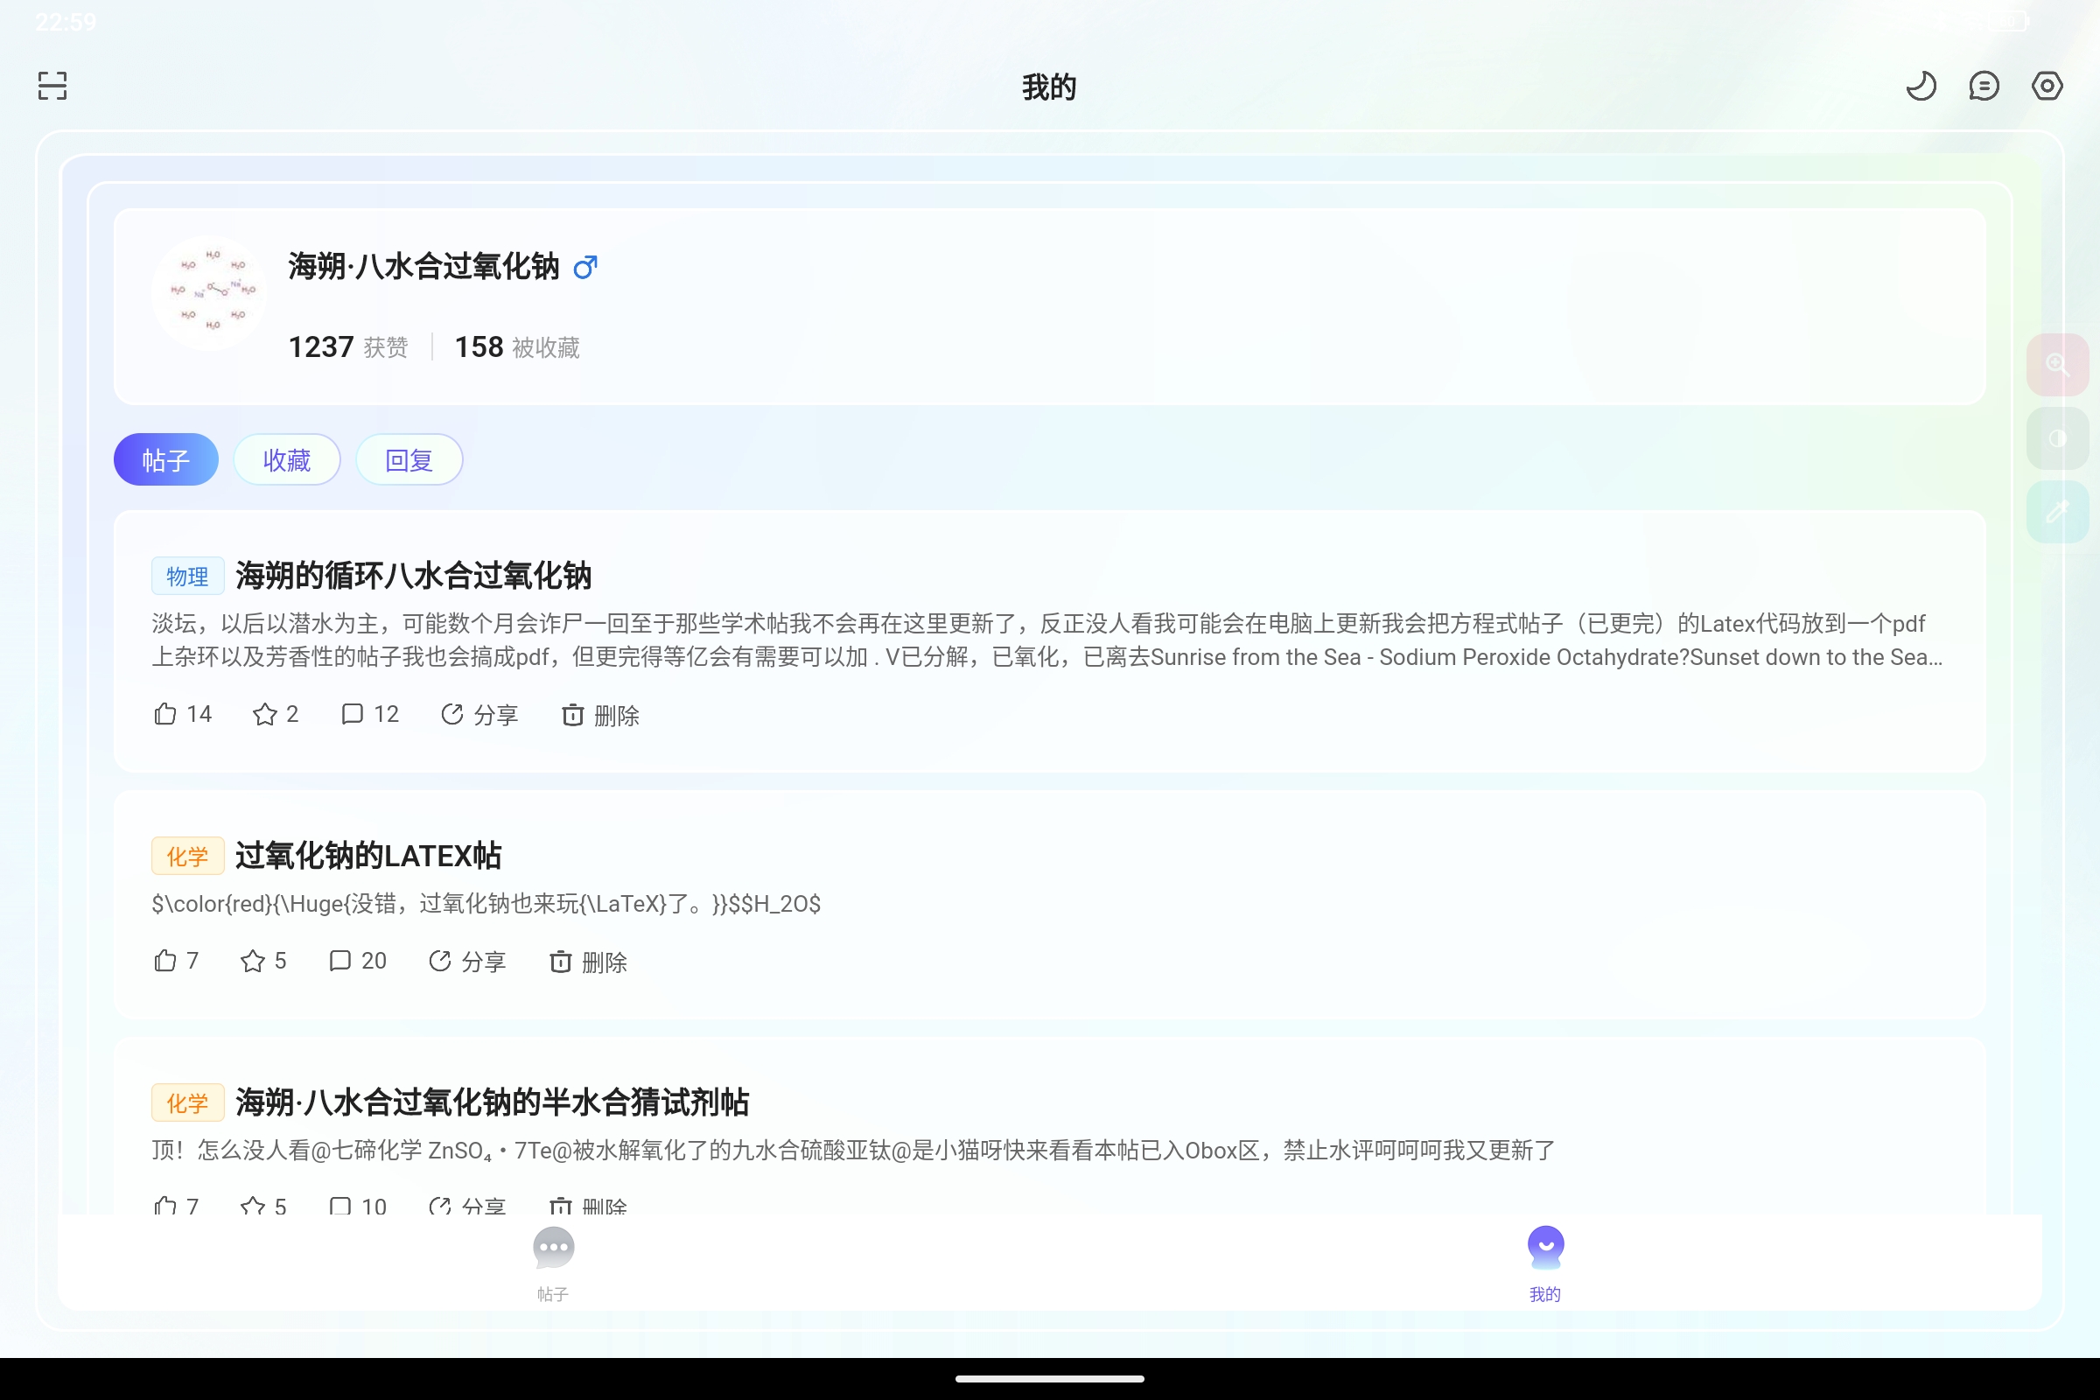Favorite the post 海朔·八水合过氧化钠的半水合猜试剂帖
The width and height of the screenshot is (2100, 1400).
click(x=262, y=1206)
